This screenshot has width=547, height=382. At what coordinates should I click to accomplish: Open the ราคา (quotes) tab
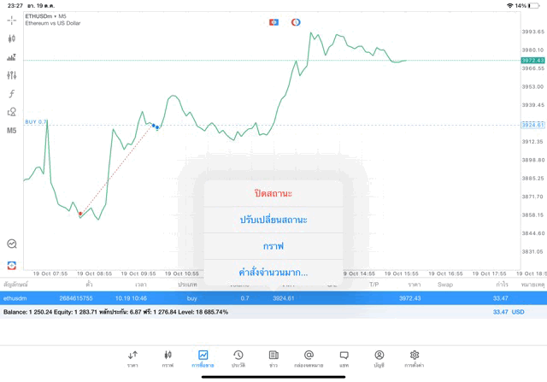click(x=132, y=358)
